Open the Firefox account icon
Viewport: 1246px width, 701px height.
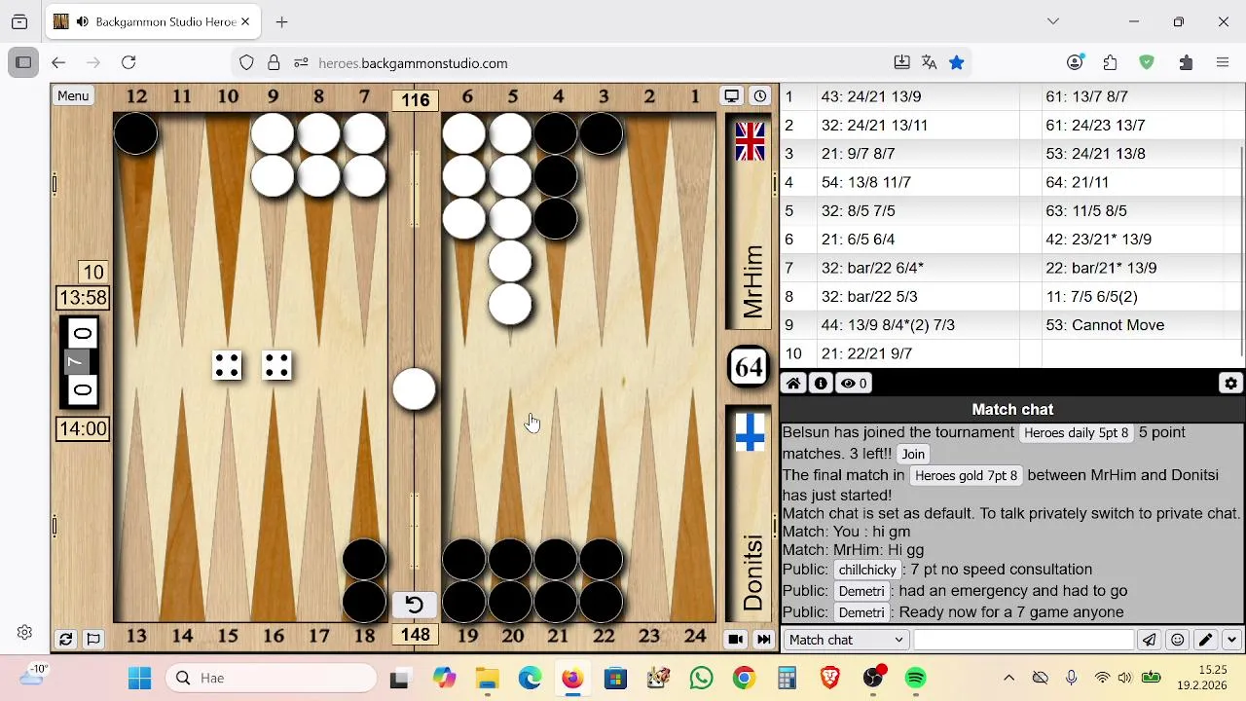coord(1075,62)
